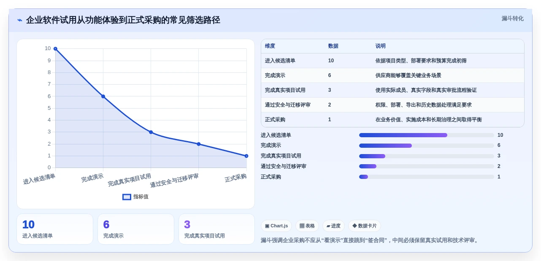The width and height of the screenshot is (541, 261).
Task: Toggle the 指标值 legend swatch
Action: coord(127,197)
